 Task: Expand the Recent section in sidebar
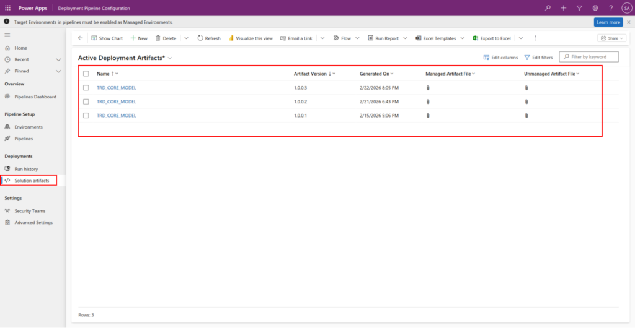58,59
